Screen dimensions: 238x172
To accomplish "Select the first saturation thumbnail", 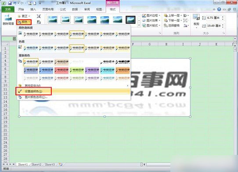I will click(x=31, y=35).
